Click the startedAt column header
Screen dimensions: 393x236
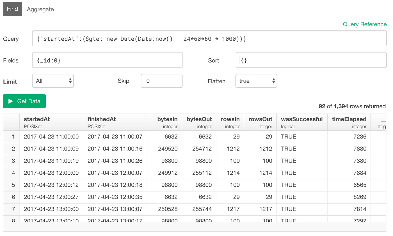pos(36,119)
